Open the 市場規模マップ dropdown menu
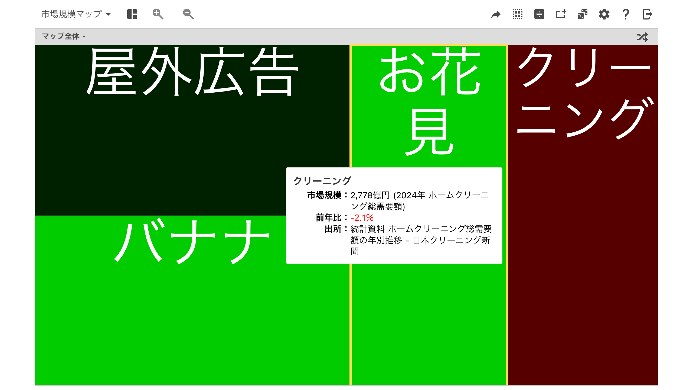Screen dimensions: 693x390 click(76, 14)
